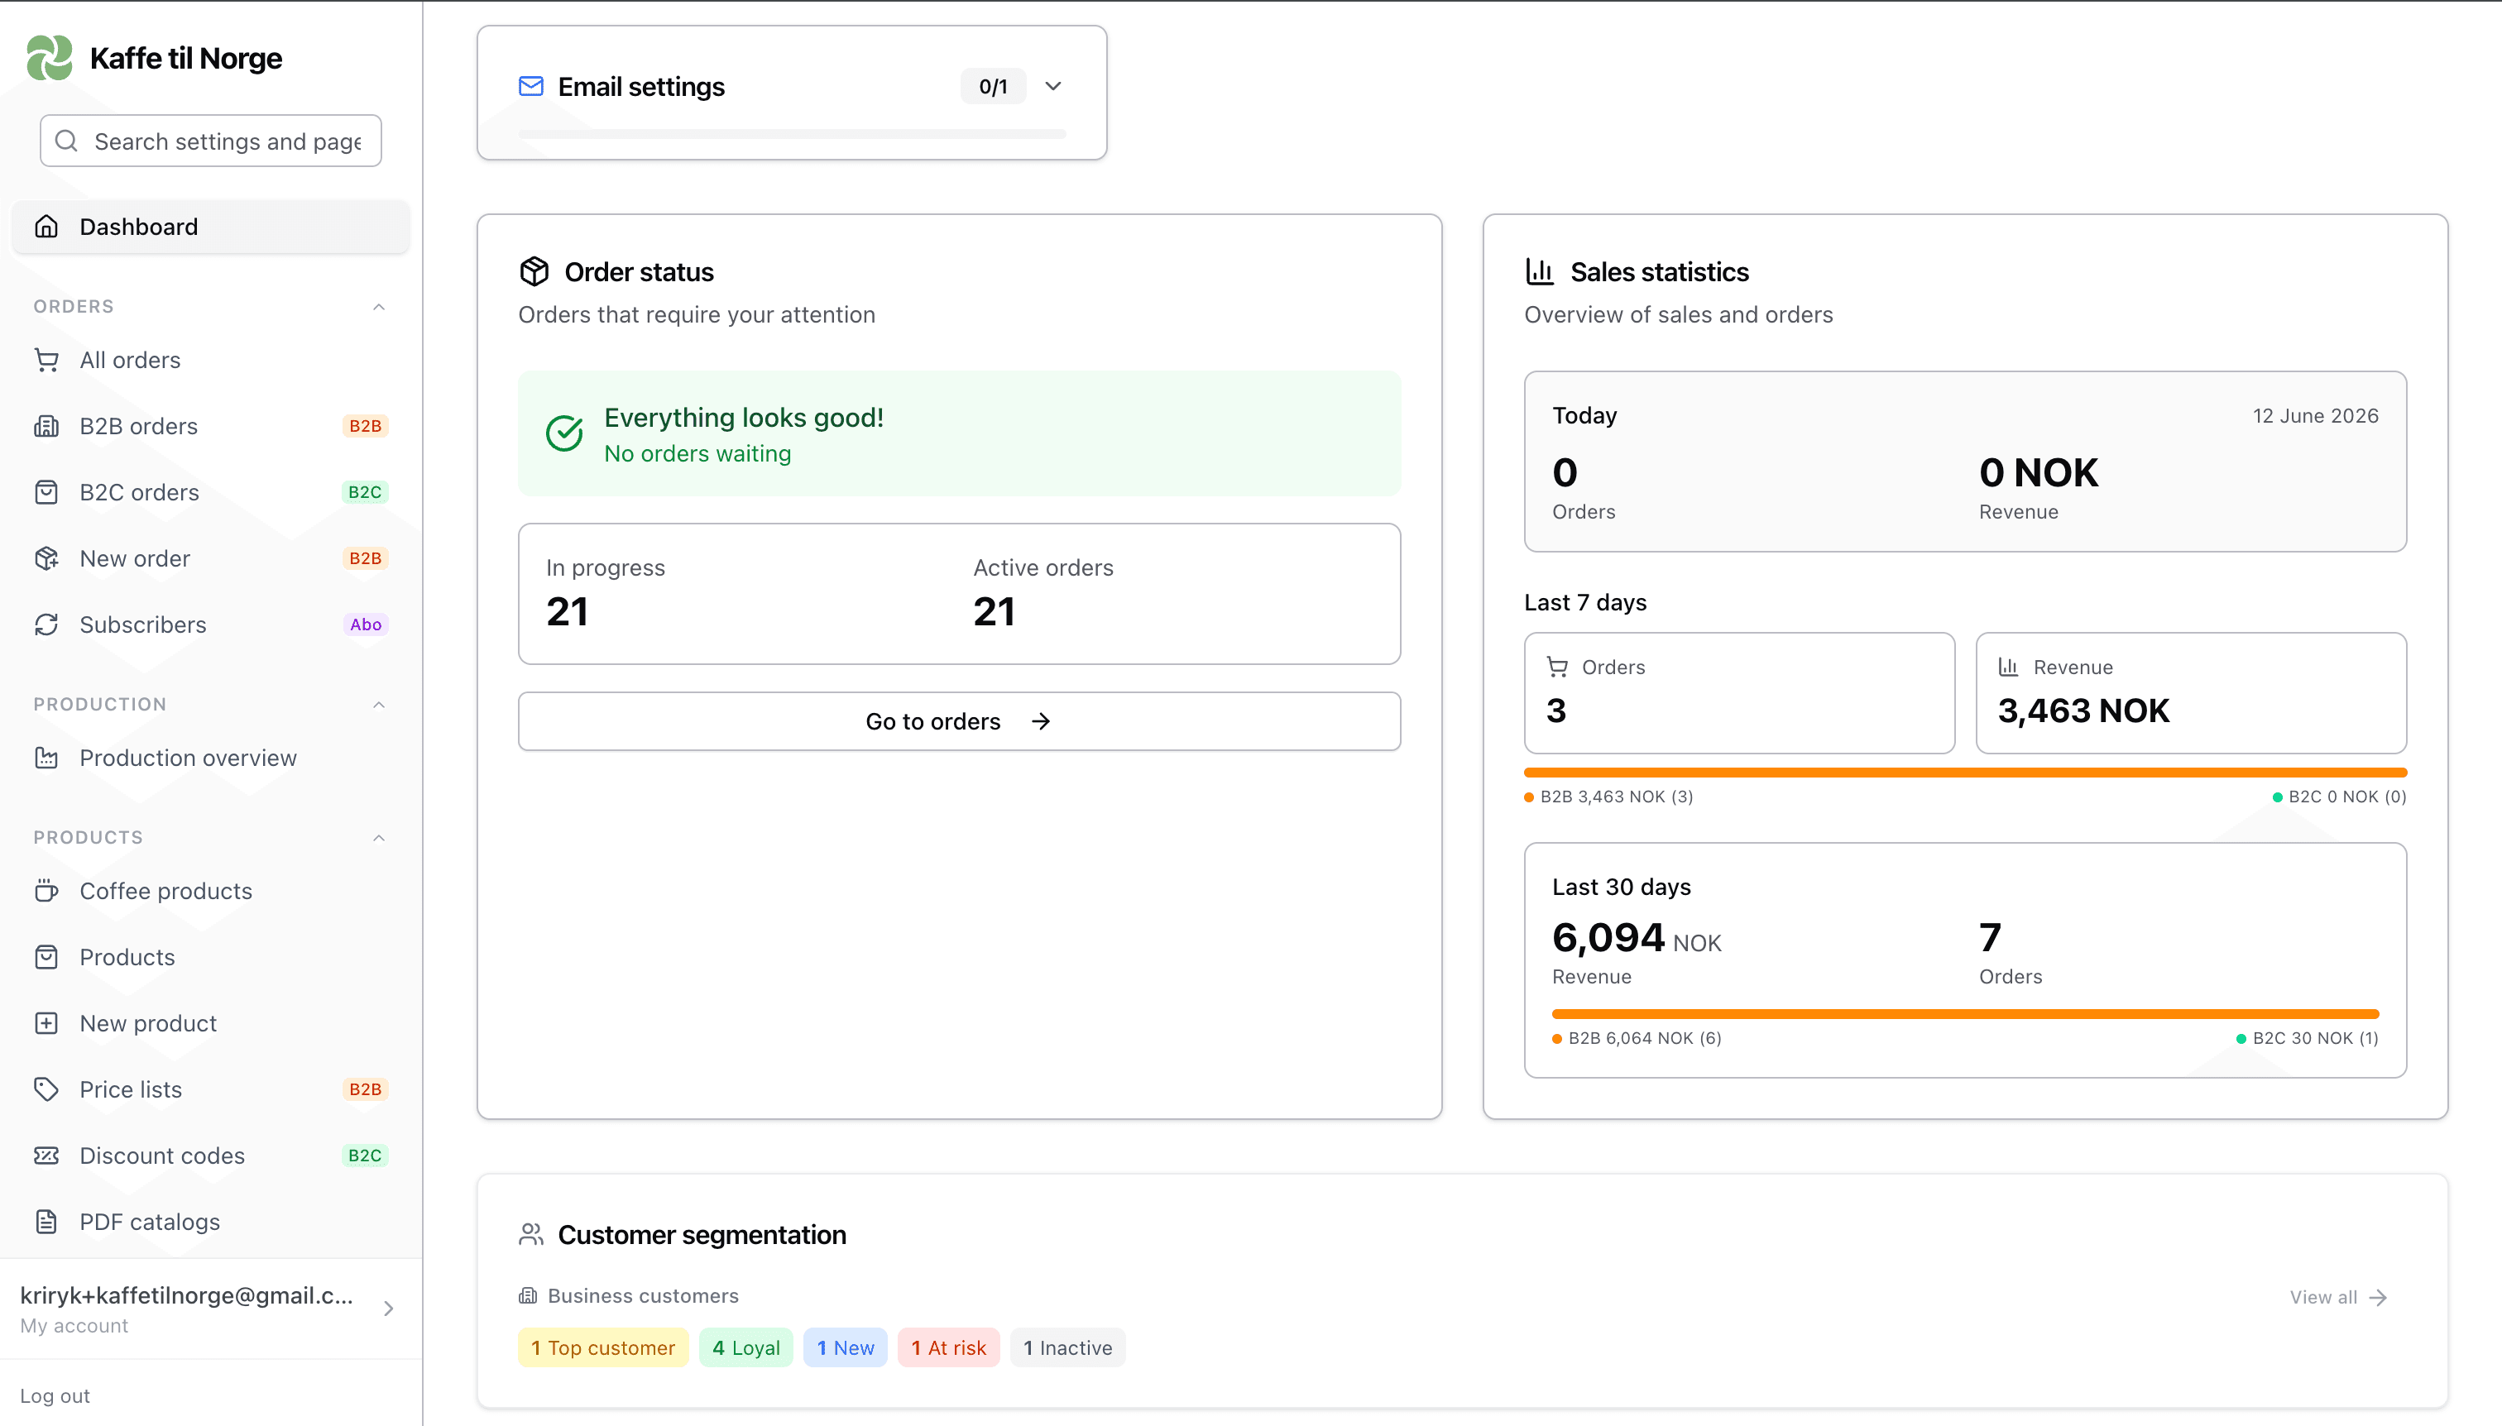This screenshot has width=2502, height=1426.
Task: Click the Email settings progress bar
Action: (x=792, y=134)
